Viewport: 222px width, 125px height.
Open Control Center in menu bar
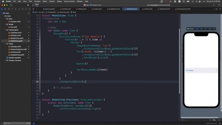(x=200, y=1)
